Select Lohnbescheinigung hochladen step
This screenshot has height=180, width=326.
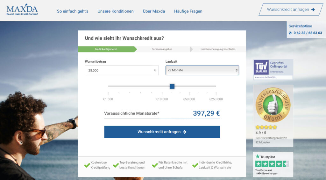[218, 49]
